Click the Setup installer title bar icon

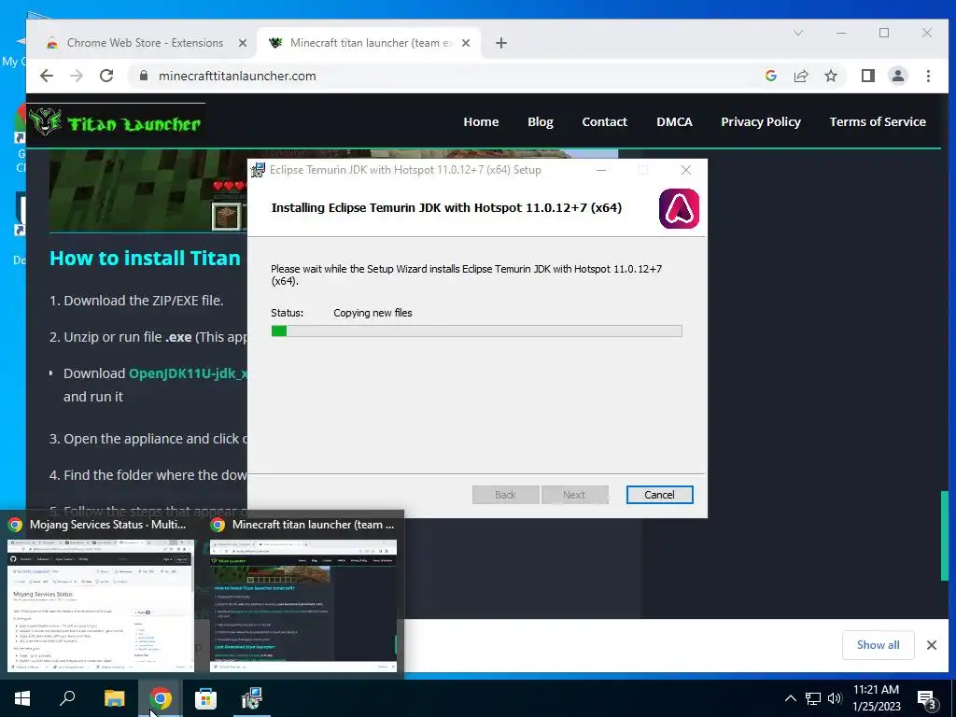(258, 170)
